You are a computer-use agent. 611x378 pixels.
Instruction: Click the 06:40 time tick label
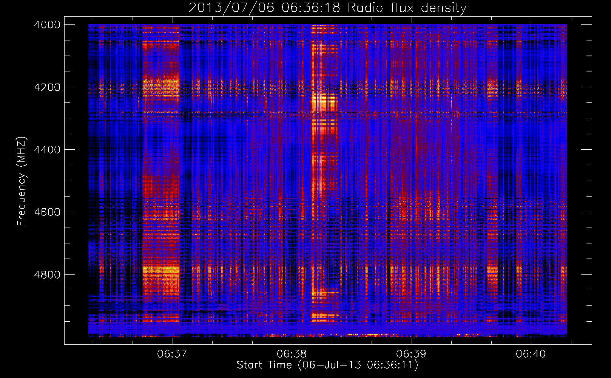click(x=531, y=354)
